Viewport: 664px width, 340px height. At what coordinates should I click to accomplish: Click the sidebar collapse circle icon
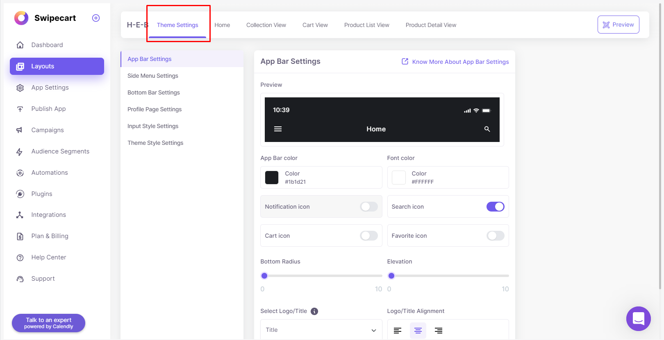[x=96, y=18]
